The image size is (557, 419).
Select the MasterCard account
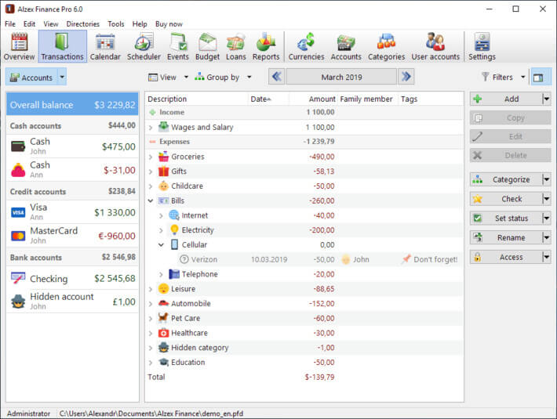72,236
